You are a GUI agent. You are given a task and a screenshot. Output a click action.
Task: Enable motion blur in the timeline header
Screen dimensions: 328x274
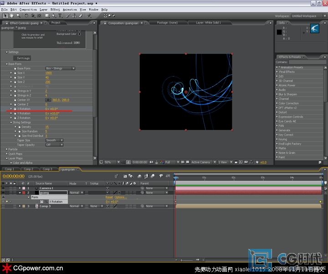tap(153, 176)
